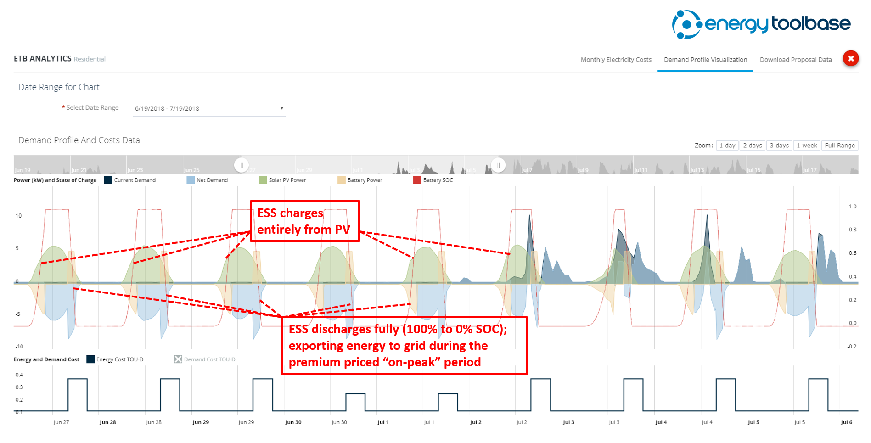Screen dimensions: 871x443
Task: Set zoom to 1 week
Action: point(807,146)
